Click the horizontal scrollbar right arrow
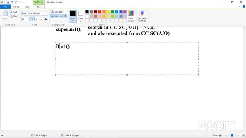246x138 pixels. [241, 131]
